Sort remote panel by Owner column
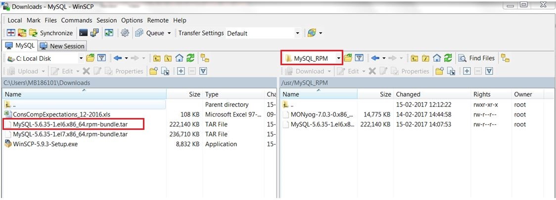Image resolution: width=556 pixels, height=200 pixels. pyautogui.click(x=528, y=94)
